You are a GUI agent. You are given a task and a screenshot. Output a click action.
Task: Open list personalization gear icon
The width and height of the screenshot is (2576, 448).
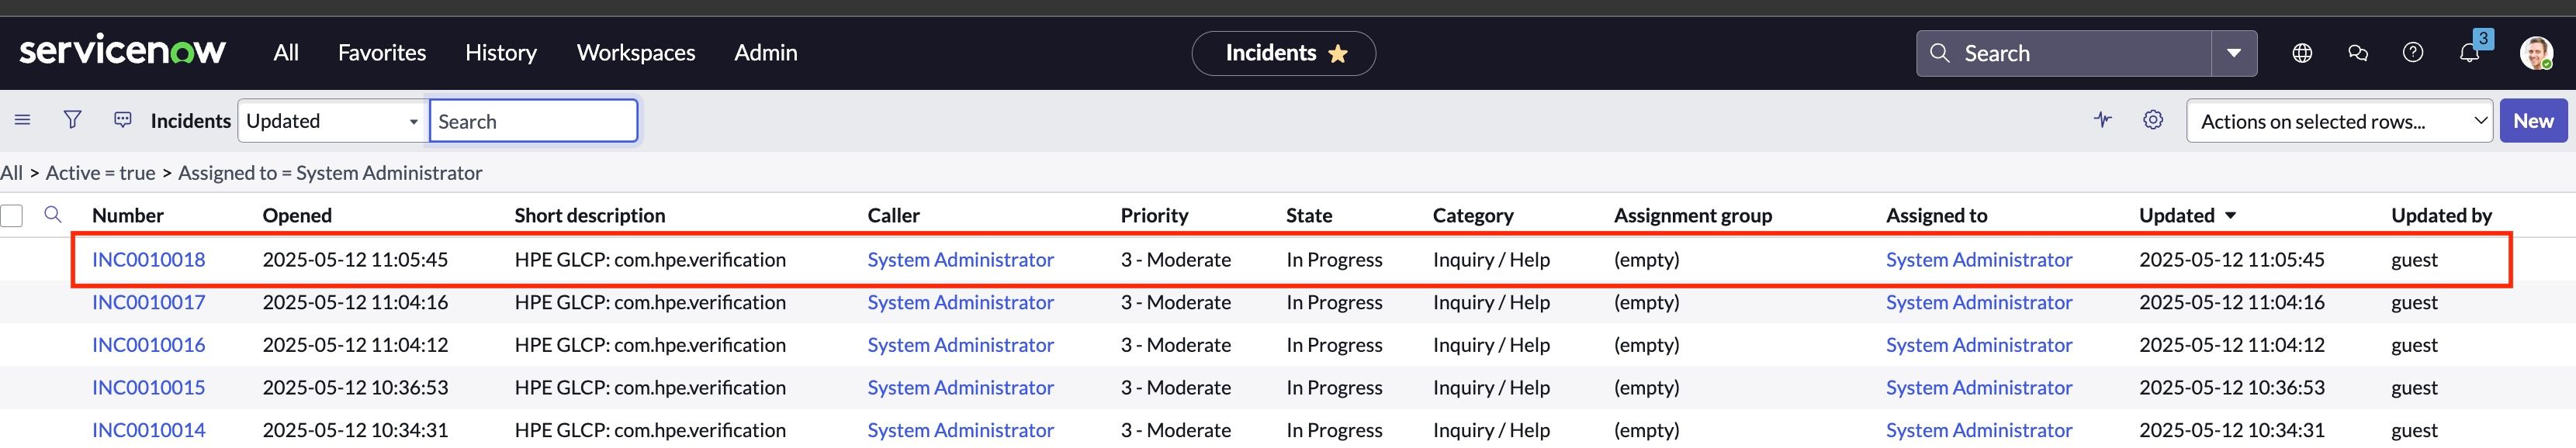(x=2153, y=120)
